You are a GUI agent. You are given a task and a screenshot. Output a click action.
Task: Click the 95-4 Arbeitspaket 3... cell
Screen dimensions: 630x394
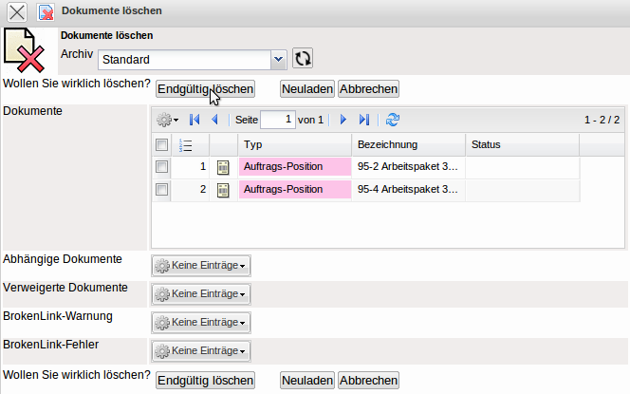[409, 189]
